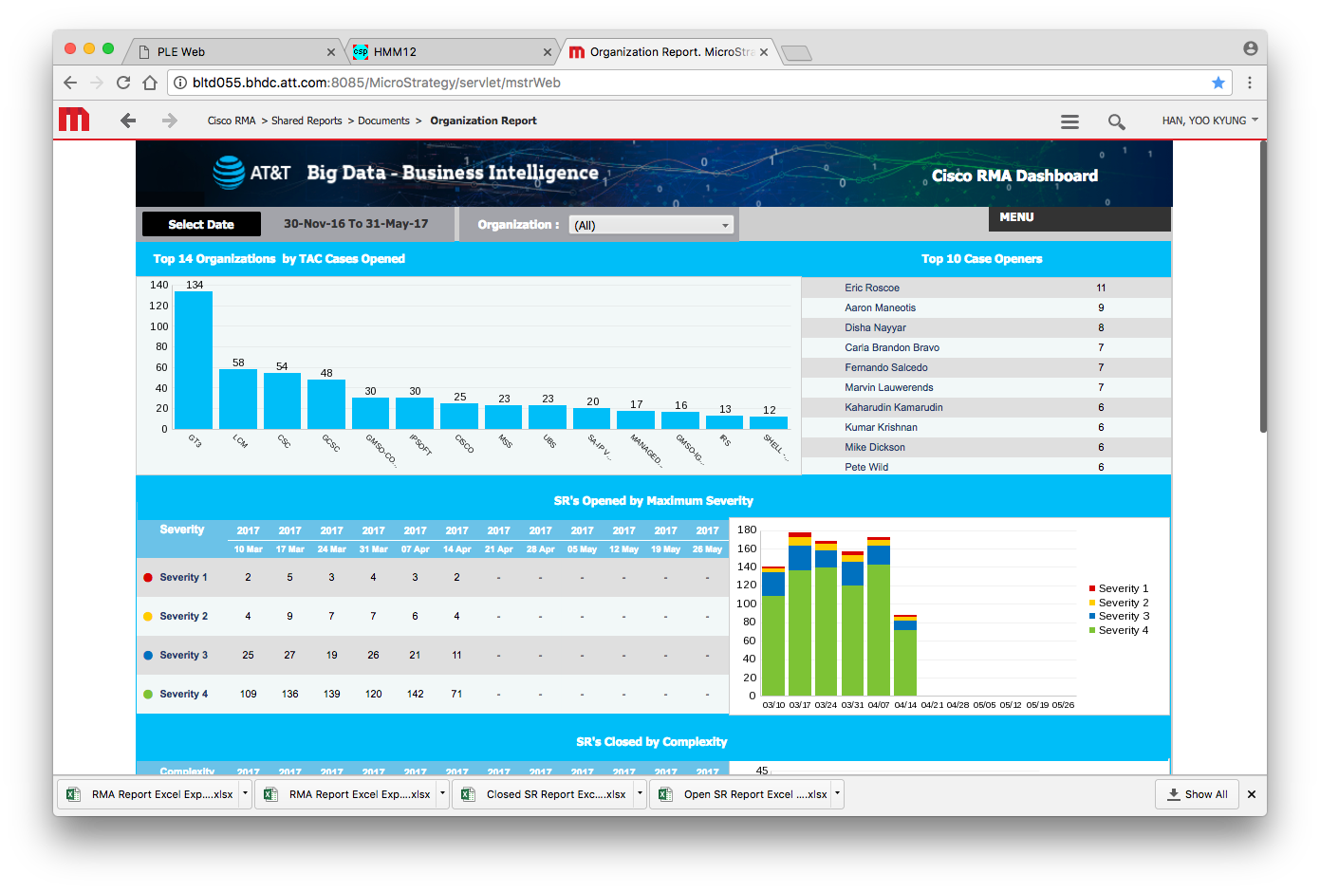The height and width of the screenshot is (892, 1320).
Task: Reload the page in the browser
Action: pos(123,83)
